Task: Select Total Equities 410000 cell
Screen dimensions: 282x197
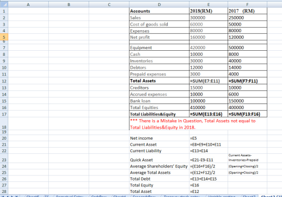Action: pyautogui.click(x=208, y=108)
